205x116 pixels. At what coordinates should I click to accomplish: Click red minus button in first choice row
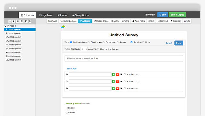click(x=118, y=74)
